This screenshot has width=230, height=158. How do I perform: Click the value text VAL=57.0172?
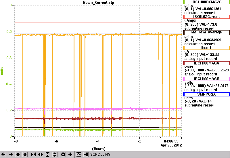point(218,86)
